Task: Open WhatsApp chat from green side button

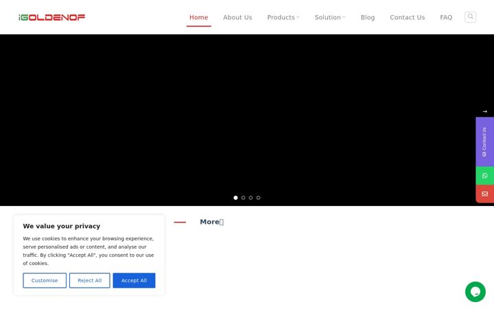Action: pos(484,176)
